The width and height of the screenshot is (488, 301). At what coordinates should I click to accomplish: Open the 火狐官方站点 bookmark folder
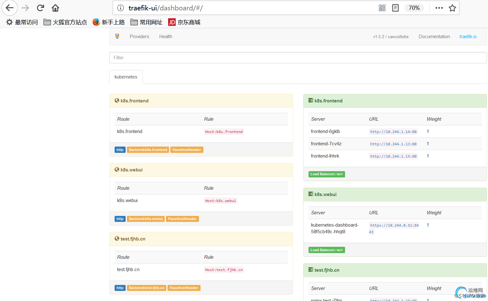tap(65, 22)
